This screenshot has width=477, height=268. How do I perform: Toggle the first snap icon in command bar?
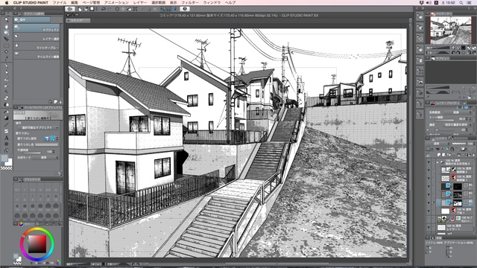(x=162, y=9)
